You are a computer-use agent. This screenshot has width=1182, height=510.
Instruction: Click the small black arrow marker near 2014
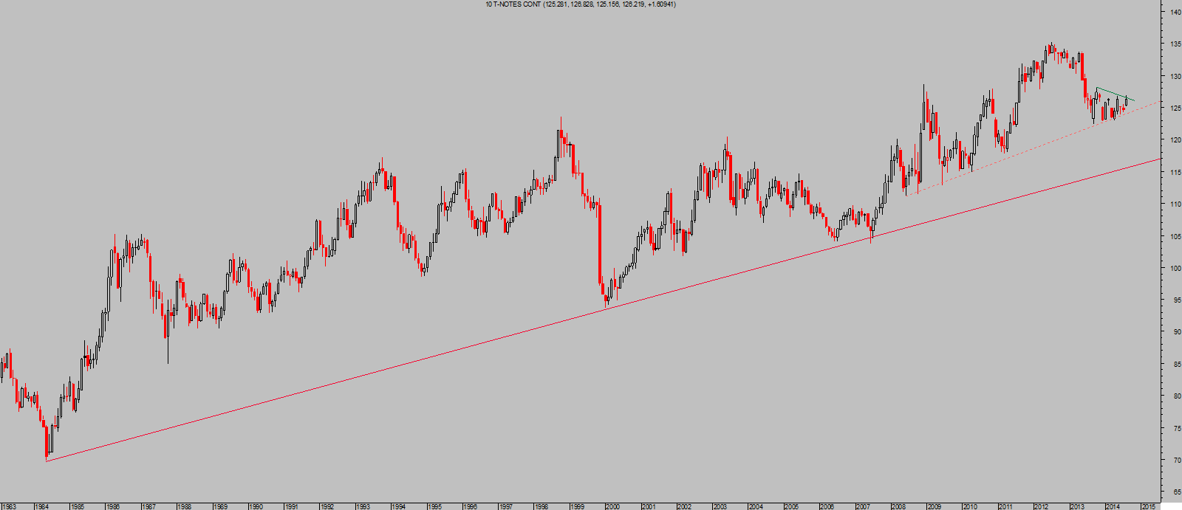[x=1108, y=100]
